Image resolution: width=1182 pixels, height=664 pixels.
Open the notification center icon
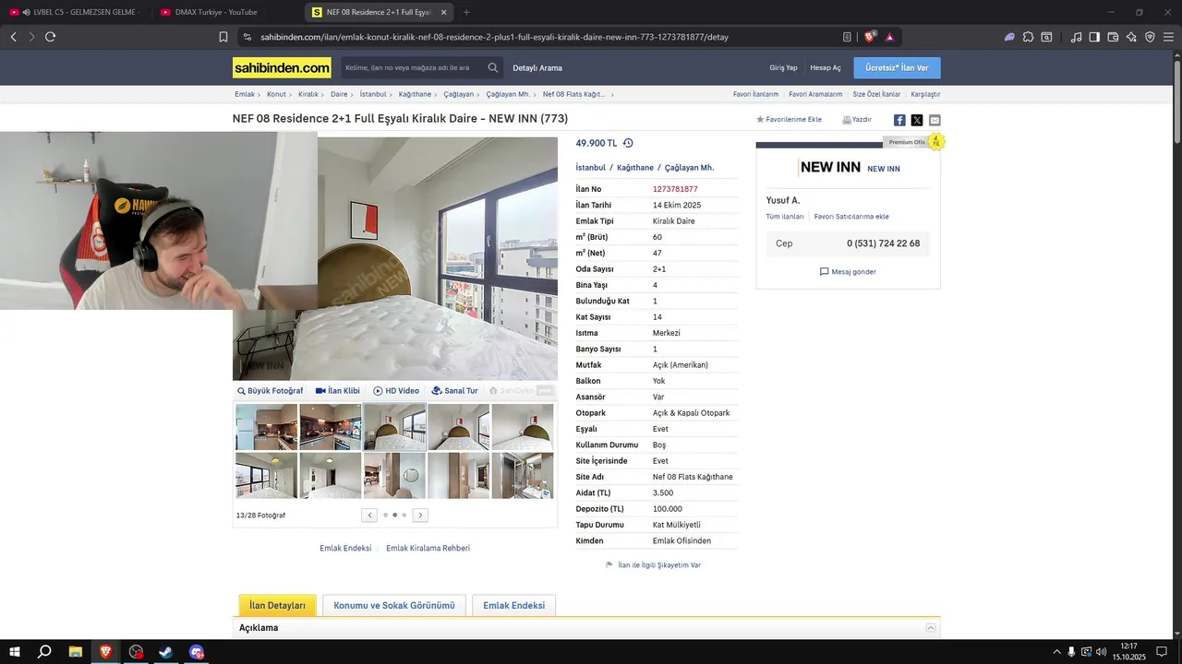click(1162, 652)
